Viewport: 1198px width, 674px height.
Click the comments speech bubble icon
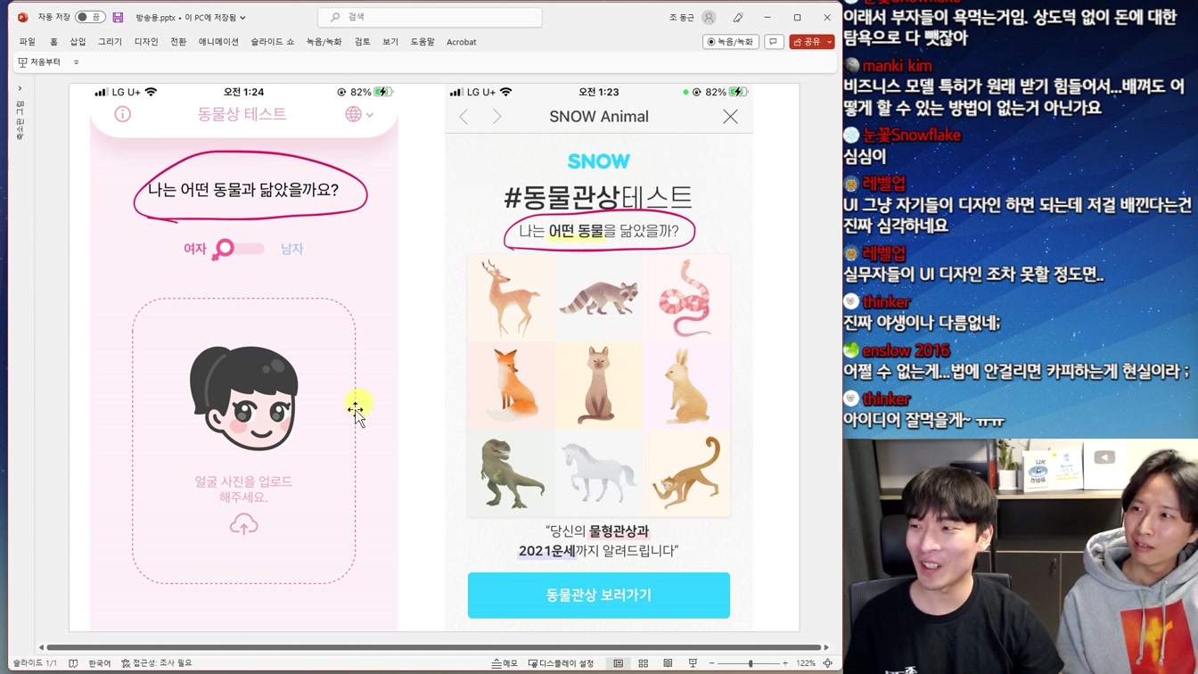point(774,42)
